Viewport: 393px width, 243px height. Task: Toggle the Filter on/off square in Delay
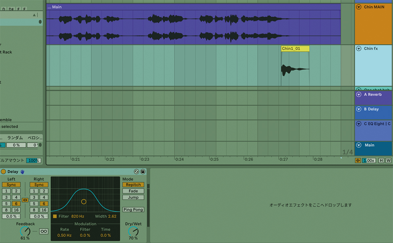[55, 216]
